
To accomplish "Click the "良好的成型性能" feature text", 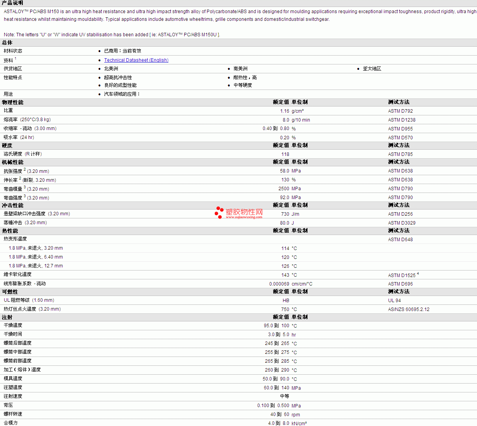I will (121, 85).
